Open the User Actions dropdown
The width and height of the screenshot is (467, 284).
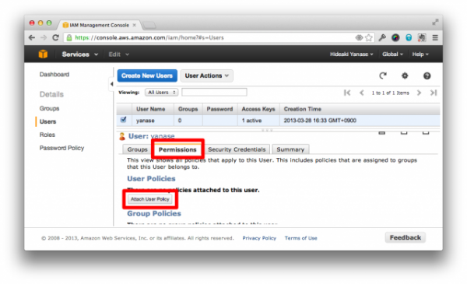pos(207,75)
